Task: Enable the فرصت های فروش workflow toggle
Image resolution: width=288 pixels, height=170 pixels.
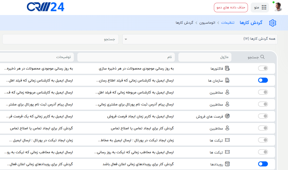Action: pos(263,116)
